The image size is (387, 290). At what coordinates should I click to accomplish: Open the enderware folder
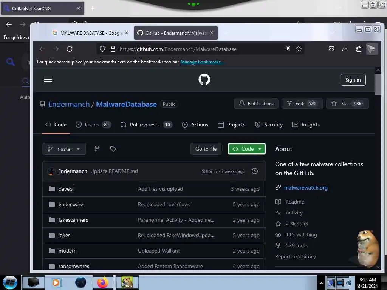[71, 204]
